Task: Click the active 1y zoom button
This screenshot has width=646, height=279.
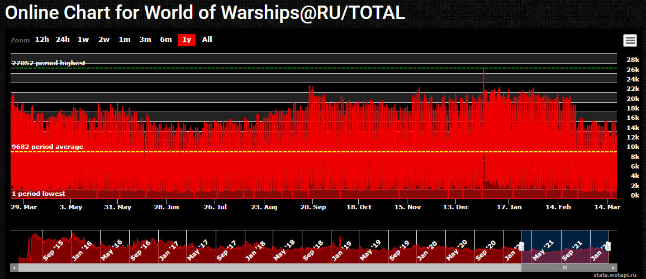Action: coord(187,40)
